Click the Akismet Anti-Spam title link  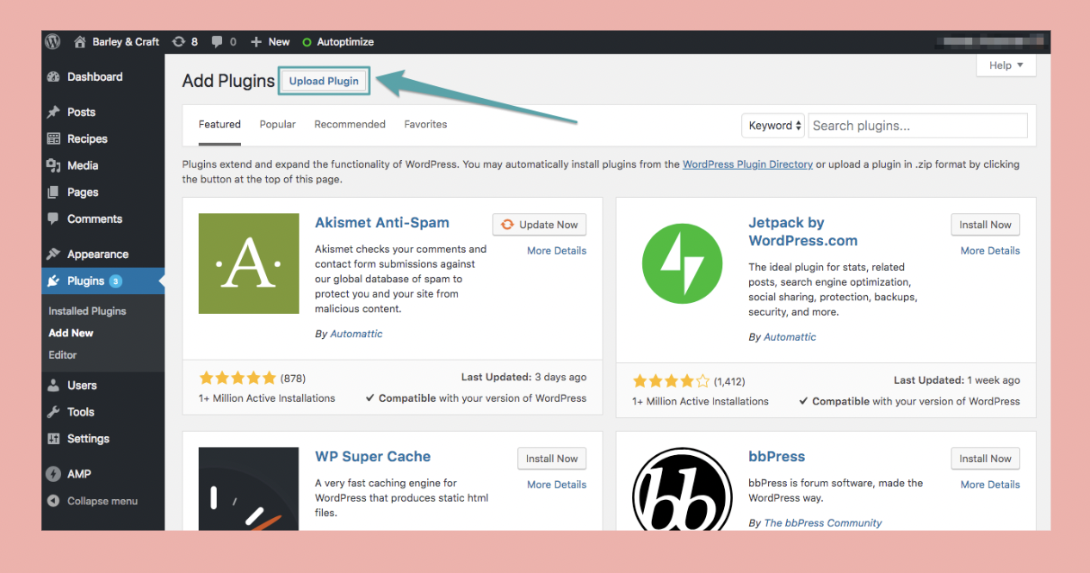[382, 222]
